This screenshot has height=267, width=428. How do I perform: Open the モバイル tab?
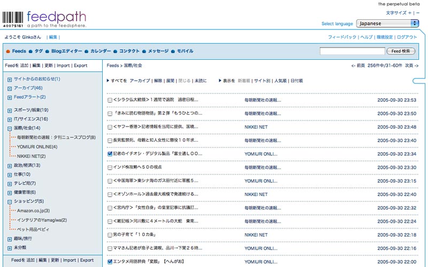coord(185,51)
